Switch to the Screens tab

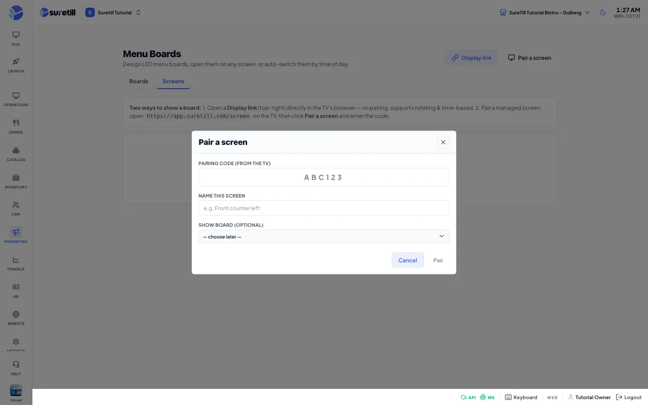click(173, 81)
